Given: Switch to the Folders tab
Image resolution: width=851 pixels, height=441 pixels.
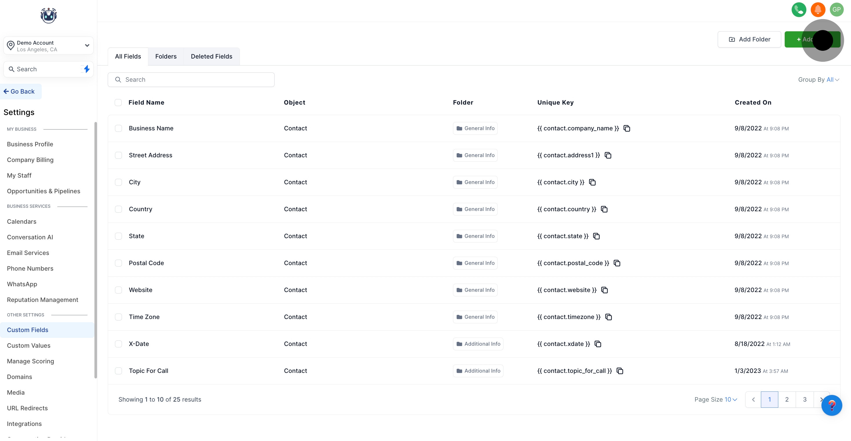Looking at the screenshot, I should 166,57.
